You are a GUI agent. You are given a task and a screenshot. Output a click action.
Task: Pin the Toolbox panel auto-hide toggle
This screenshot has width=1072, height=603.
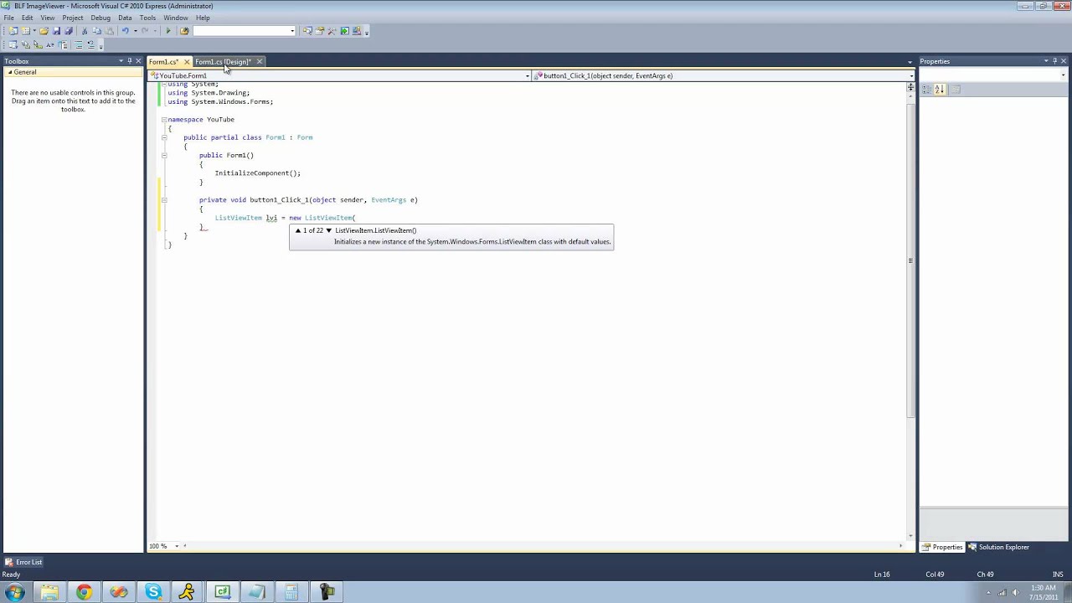[129, 61]
